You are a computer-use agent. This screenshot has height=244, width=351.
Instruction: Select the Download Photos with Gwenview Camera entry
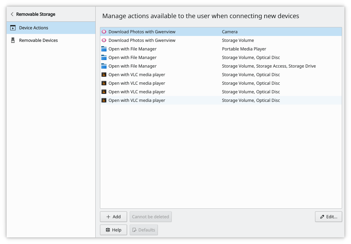(165, 32)
